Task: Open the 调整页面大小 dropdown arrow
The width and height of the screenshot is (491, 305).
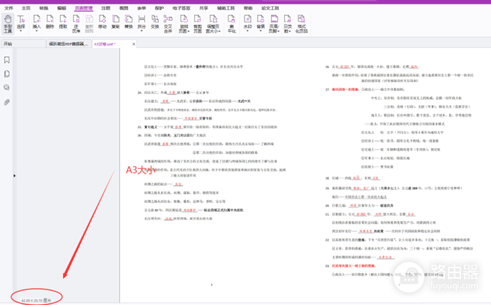Action: click(x=219, y=31)
